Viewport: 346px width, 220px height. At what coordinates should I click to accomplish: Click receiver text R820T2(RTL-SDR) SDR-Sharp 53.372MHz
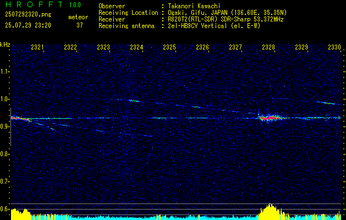pos(226,19)
